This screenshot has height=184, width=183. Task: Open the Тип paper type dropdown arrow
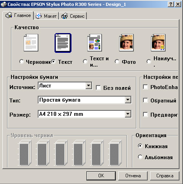128,100
